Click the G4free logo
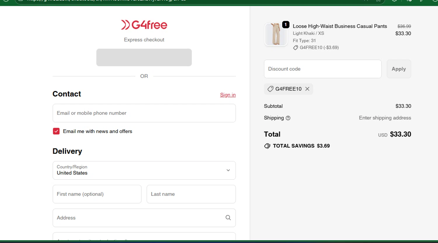This screenshot has height=243, width=438. (144, 25)
